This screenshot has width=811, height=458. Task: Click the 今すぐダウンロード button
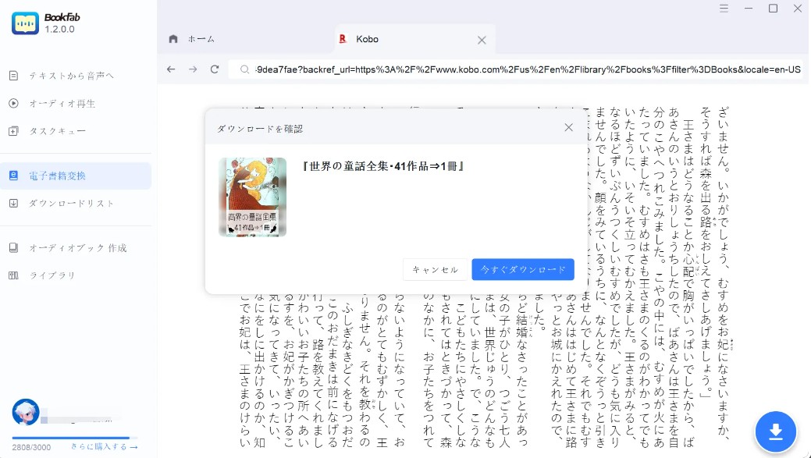(523, 270)
